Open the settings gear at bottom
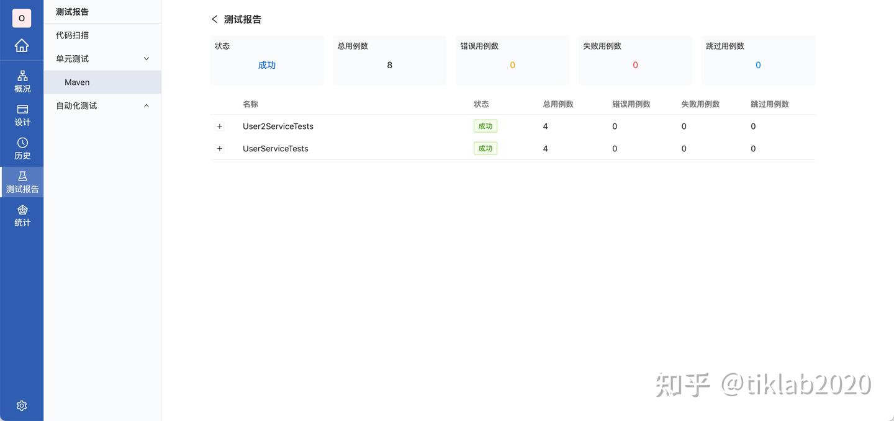Image resolution: width=894 pixels, height=421 pixels. tap(22, 405)
